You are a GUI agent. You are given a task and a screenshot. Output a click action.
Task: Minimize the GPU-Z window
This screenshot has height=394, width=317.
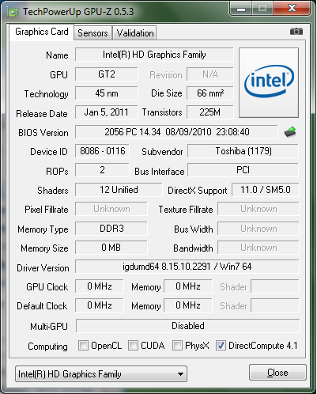click(240, 9)
